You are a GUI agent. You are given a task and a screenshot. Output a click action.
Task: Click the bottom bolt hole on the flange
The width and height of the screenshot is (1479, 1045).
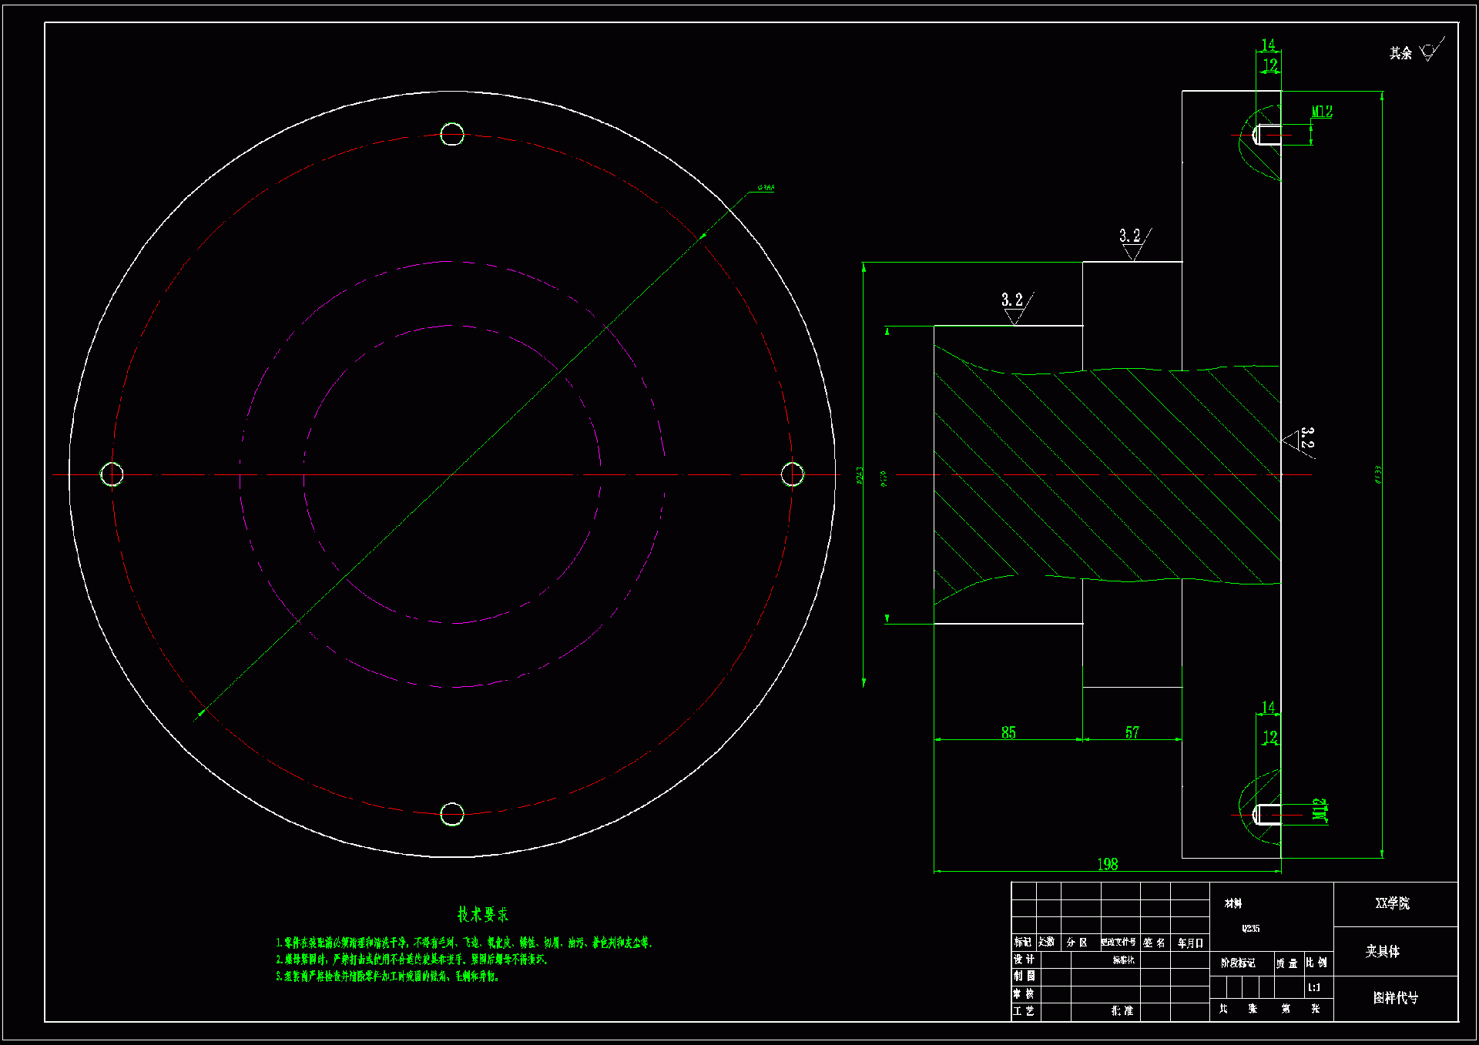click(452, 814)
